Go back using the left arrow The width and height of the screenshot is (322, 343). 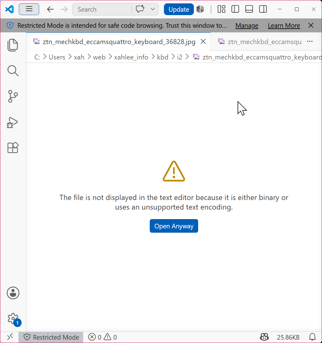(50, 9)
